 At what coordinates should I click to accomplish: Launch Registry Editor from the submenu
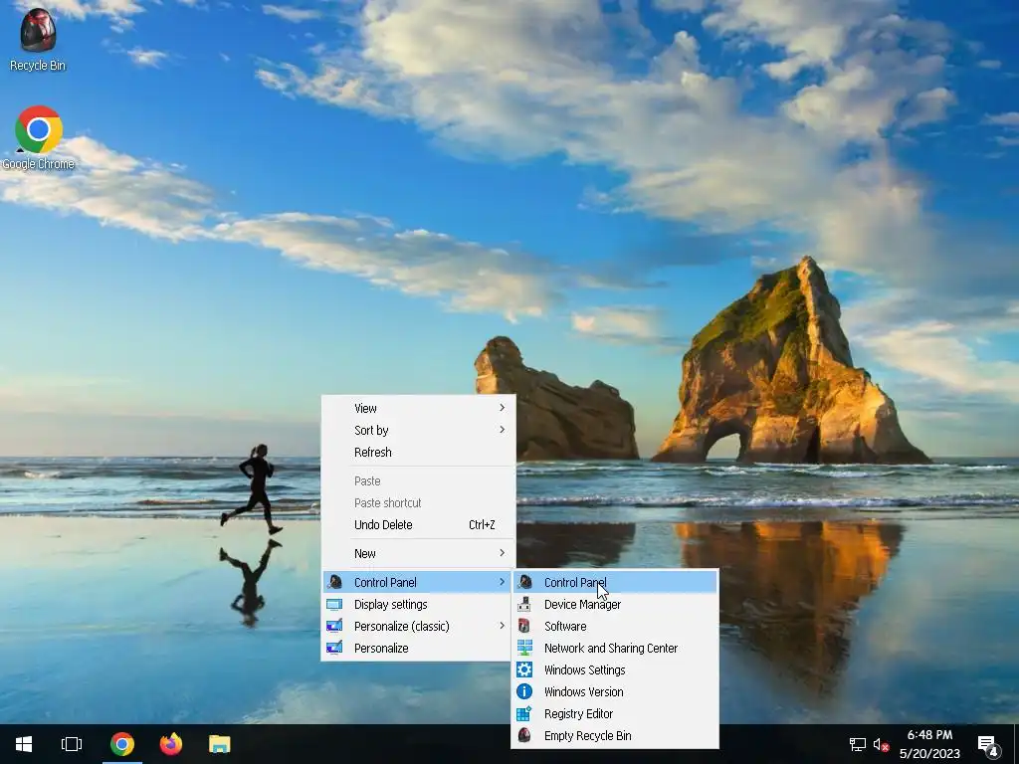click(x=615, y=714)
